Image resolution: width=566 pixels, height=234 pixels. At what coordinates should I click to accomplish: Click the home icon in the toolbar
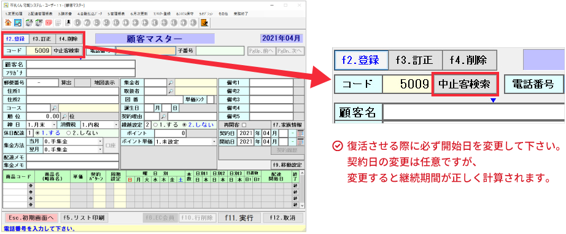pyautogui.click(x=8, y=23)
